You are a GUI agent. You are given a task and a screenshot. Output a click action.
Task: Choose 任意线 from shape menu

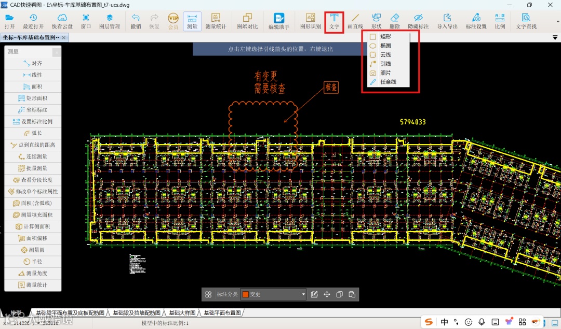389,82
